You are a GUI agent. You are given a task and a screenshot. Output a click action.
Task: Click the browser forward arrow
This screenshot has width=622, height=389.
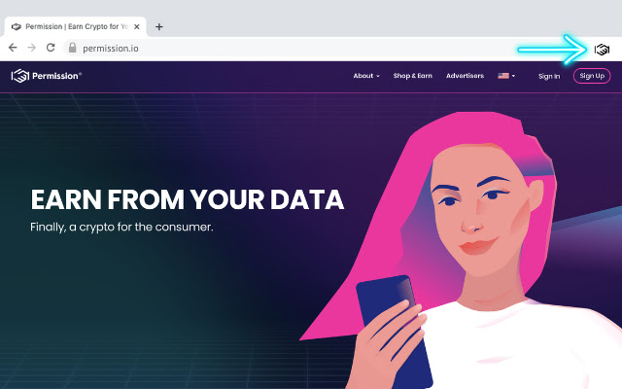(32, 48)
